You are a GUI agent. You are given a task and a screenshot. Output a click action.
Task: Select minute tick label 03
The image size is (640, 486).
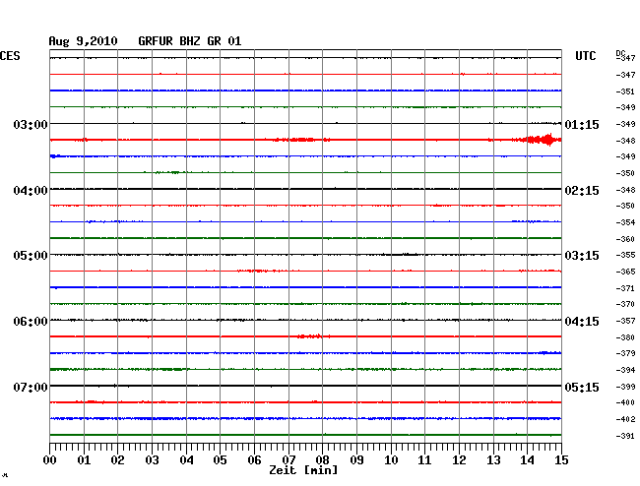coord(152,460)
